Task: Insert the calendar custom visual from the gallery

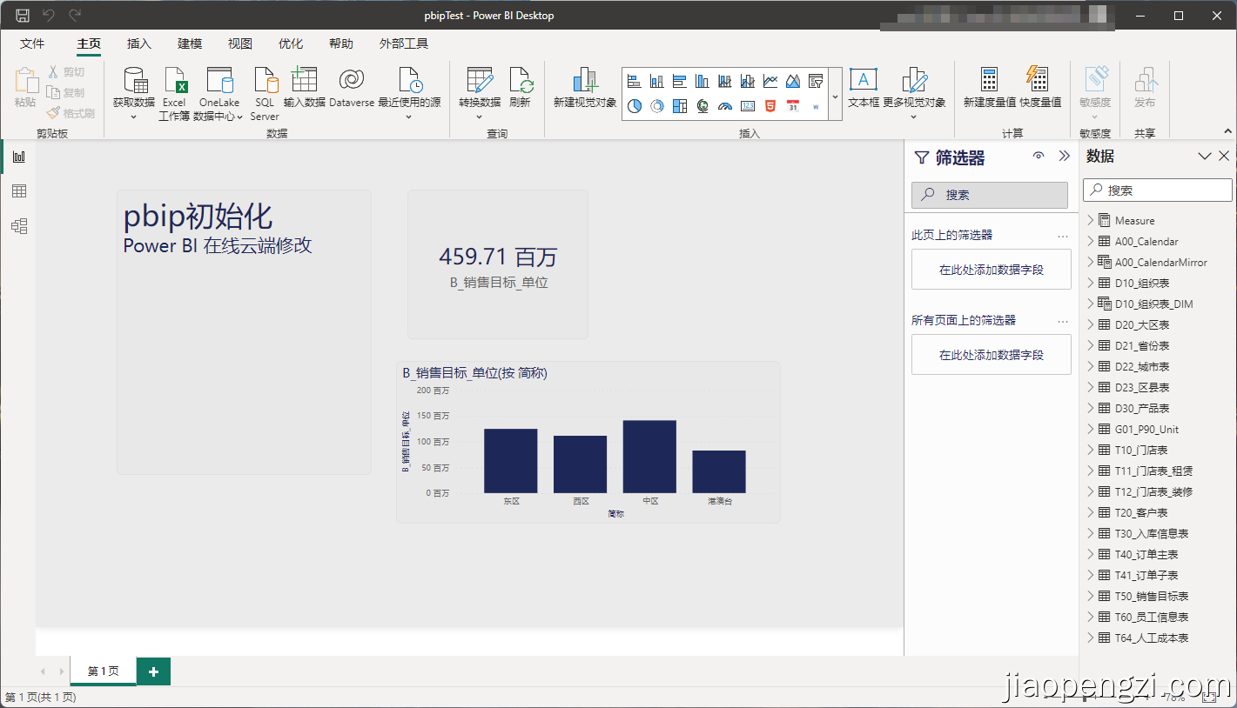Action: 793,106
